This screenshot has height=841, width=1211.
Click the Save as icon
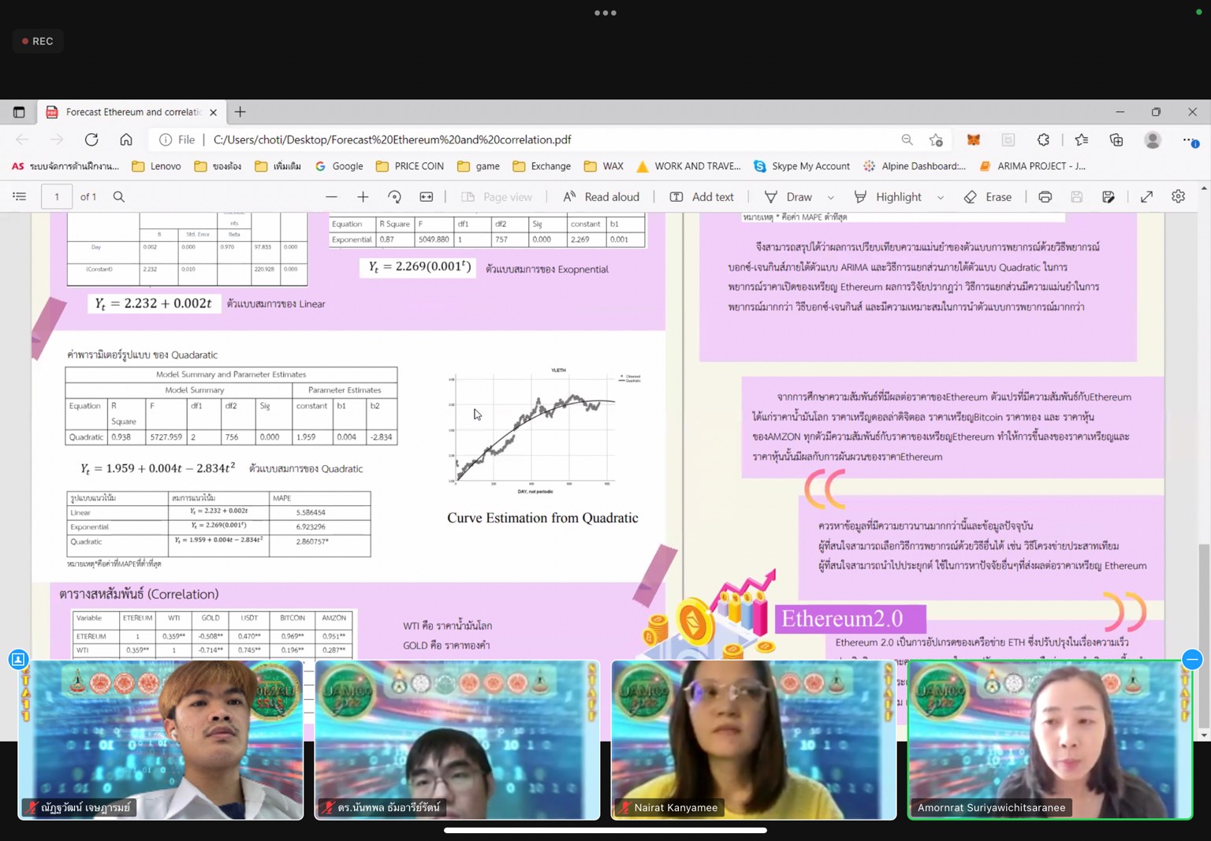point(1109,197)
